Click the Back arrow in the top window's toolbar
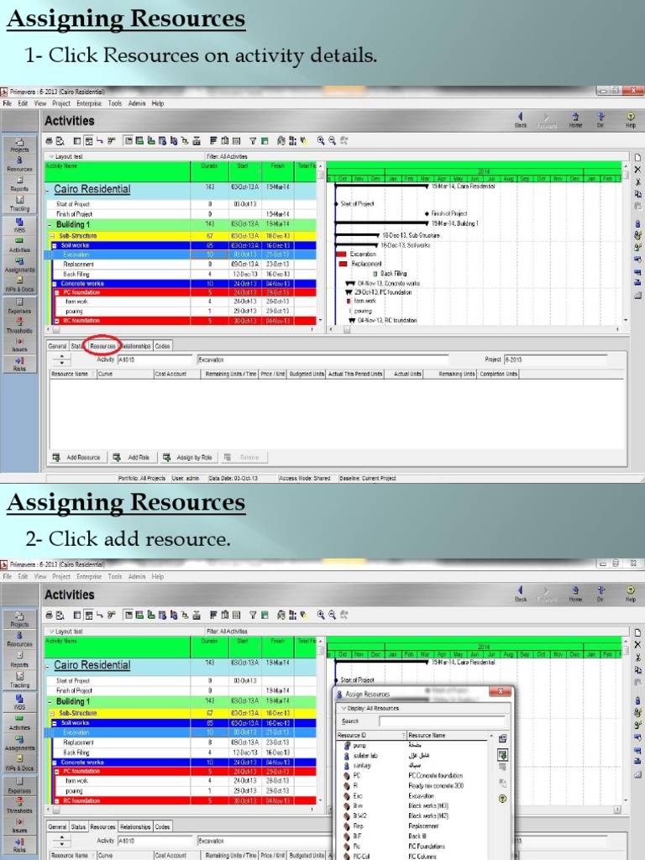Screen dimensions: 645x860 521,120
